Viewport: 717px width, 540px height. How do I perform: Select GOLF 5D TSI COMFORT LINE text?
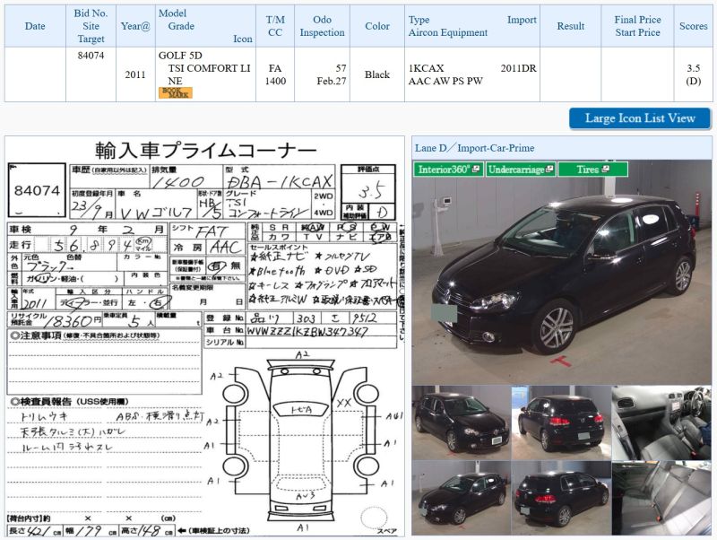(204, 68)
